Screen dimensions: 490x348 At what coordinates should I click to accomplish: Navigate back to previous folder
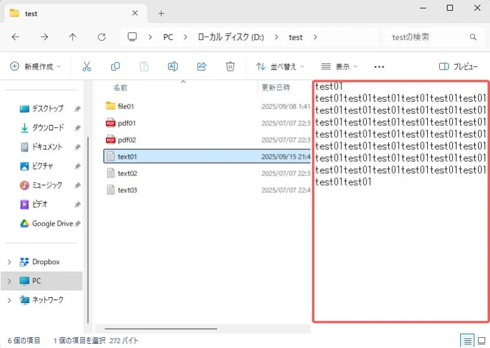(16, 37)
